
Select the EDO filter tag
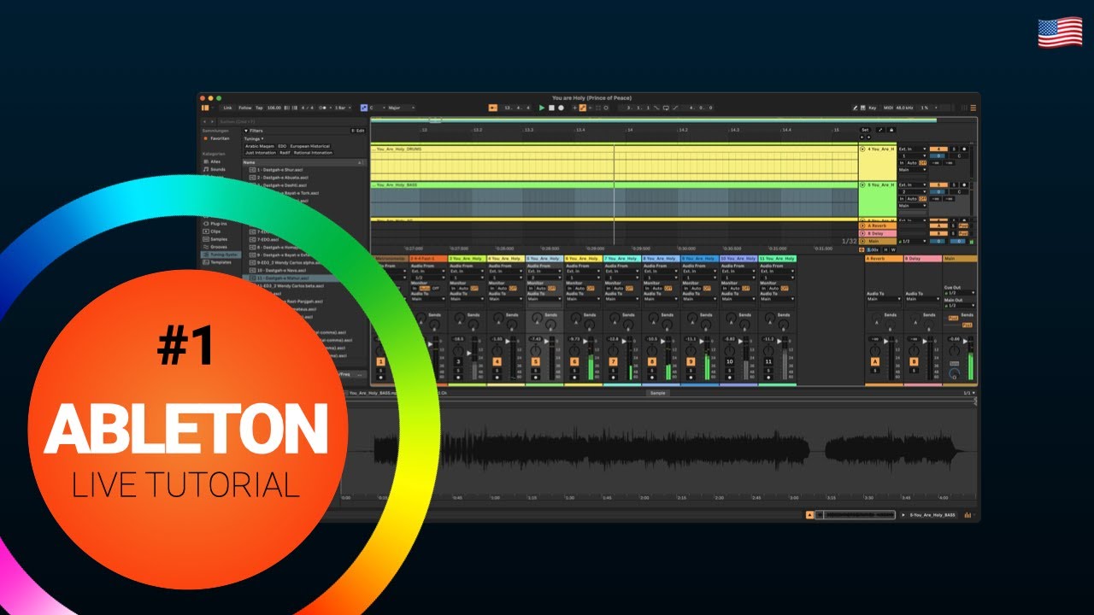282,146
